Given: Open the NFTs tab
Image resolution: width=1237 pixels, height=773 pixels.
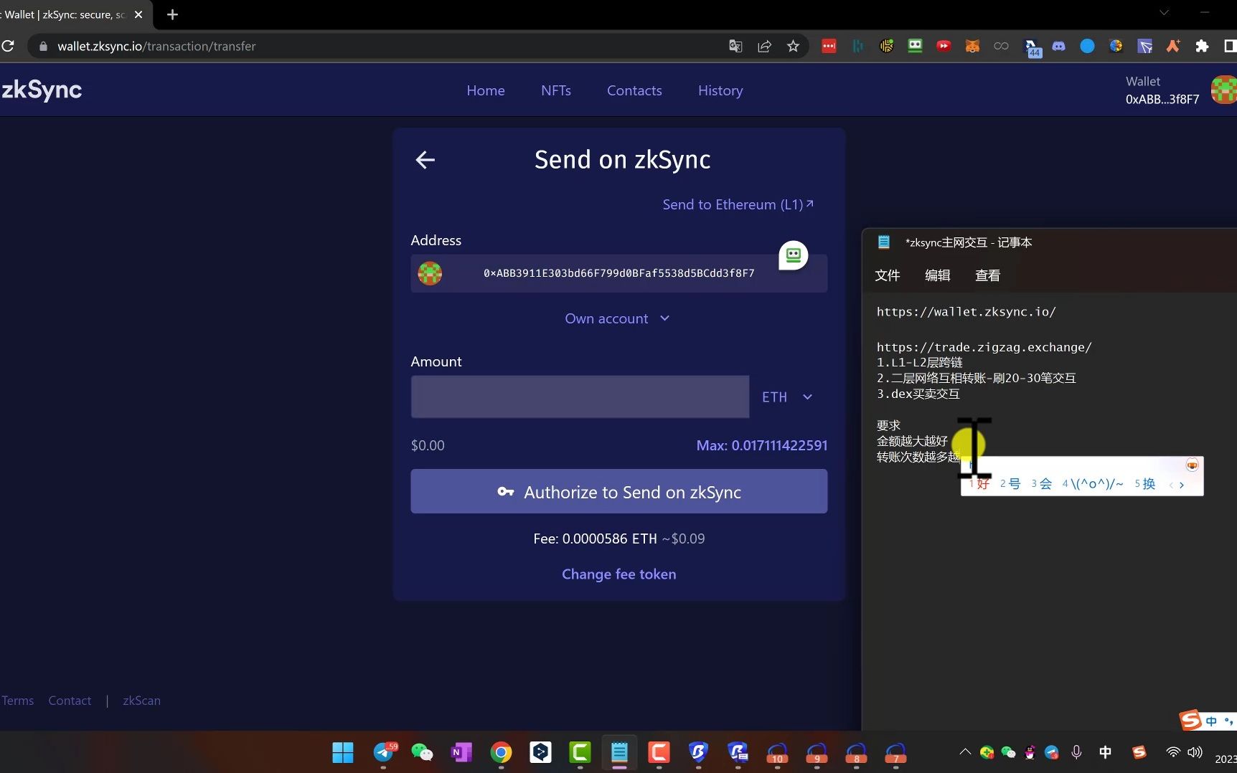Looking at the screenshot, I should pyautogui.click(x=556, y=90).
